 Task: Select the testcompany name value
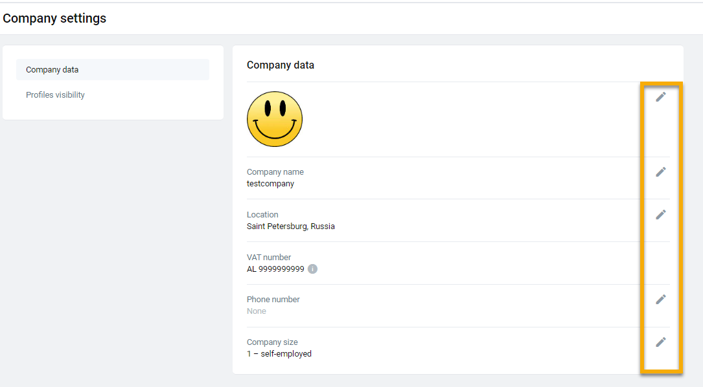(270, 184)
